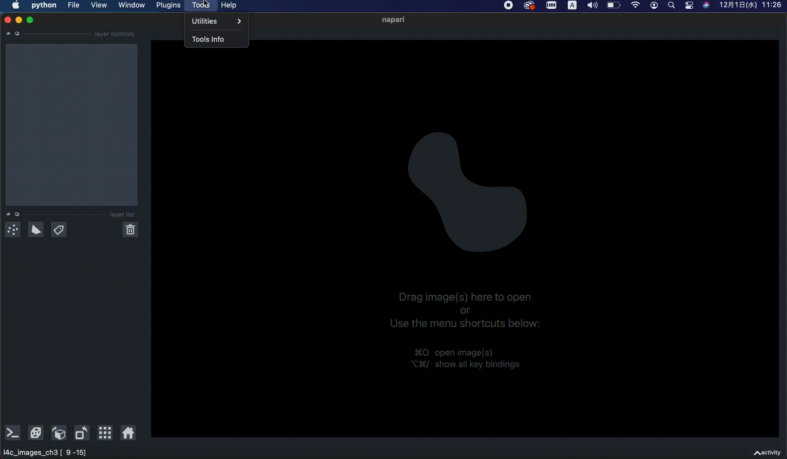Viewport: 787px width, 459px height.
Task: Toggle grid mode
Action: tap(105, 433)
